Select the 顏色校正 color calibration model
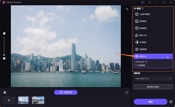 pyautogui.click(x=153, y=56)
